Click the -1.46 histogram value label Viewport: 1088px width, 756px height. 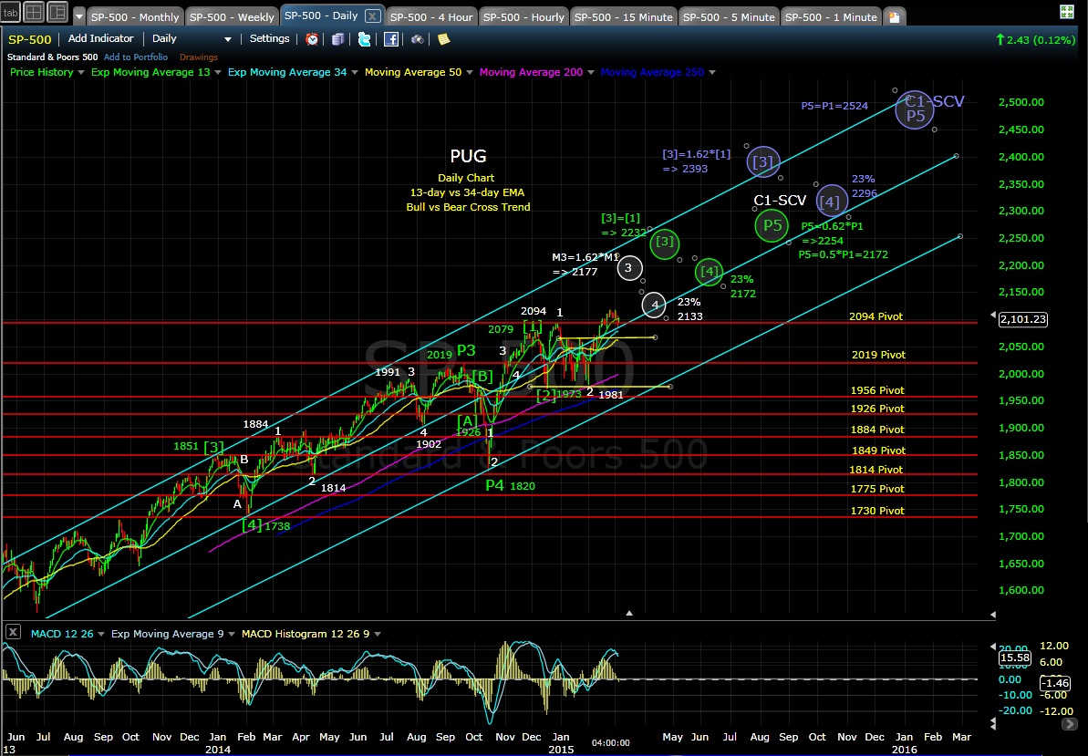(x=1054, y=683)
